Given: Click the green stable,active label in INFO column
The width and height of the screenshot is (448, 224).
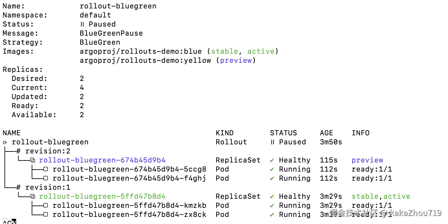Looking at the screenshot, I should point(381,196).
